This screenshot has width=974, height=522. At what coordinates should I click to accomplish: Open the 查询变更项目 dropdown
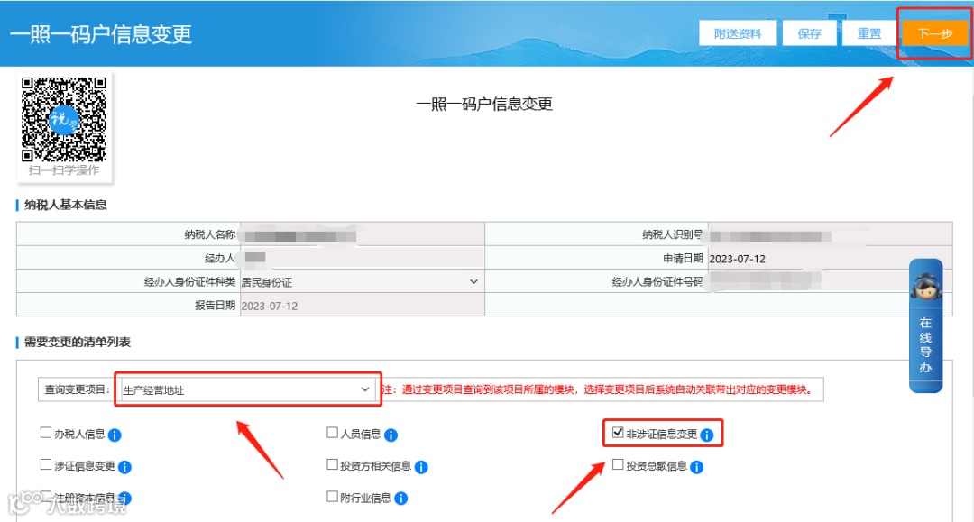[x=247, y=389]
